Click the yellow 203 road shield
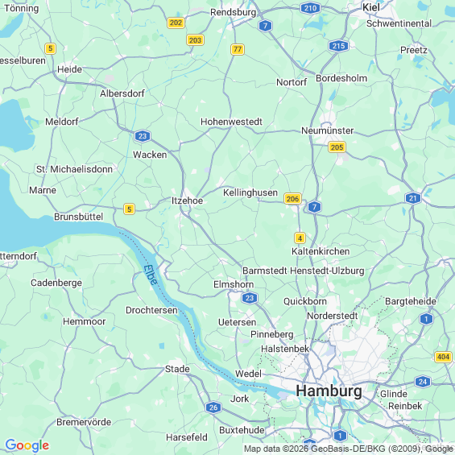The height and width of the screenshot is (455, 455). pos(195,40)
